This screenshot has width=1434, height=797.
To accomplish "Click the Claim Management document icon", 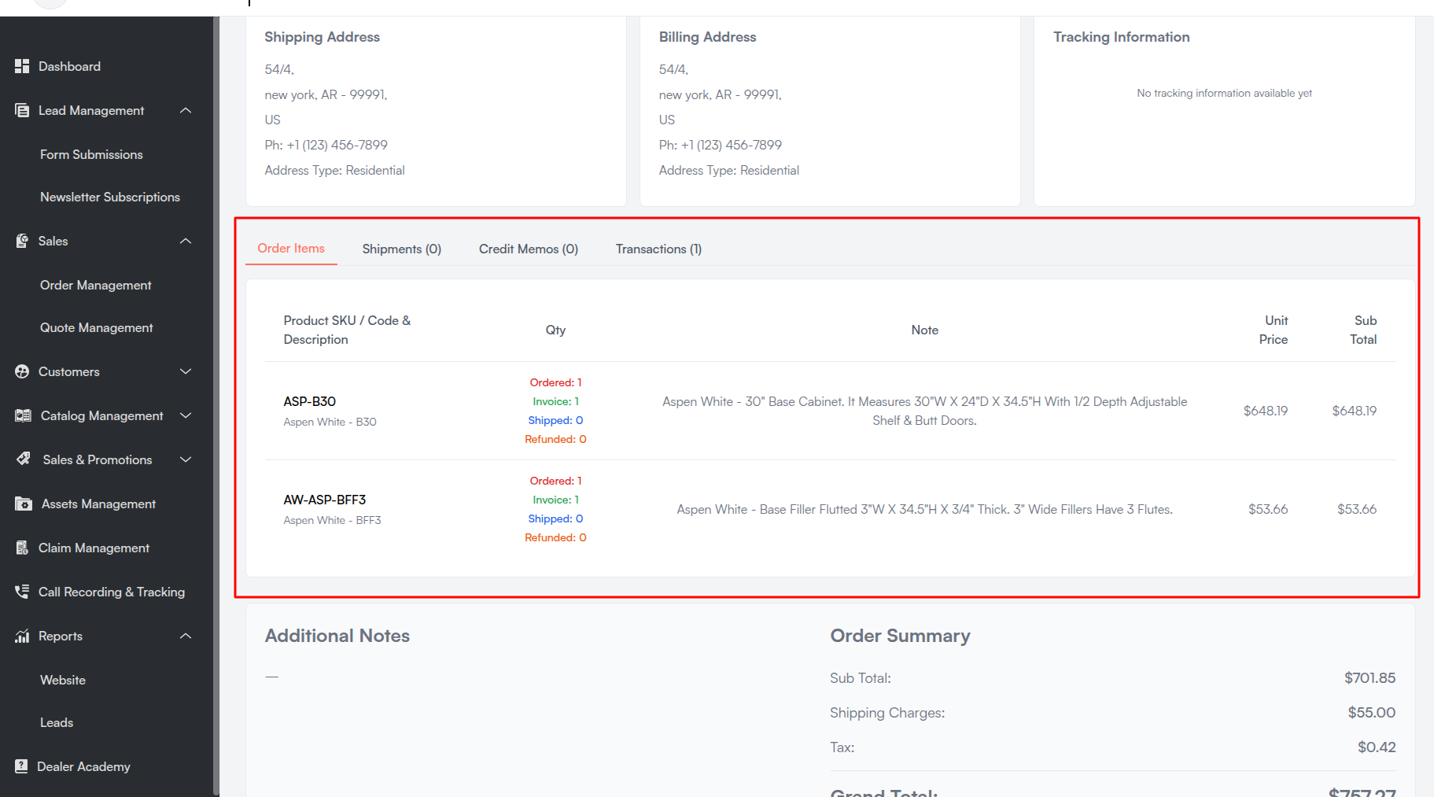I will click(22, 548).
